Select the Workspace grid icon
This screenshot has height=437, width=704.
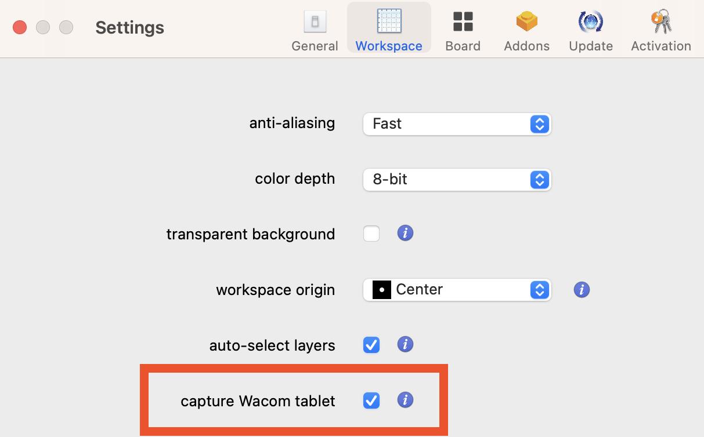pyautogui.click(x=389, y=21)
